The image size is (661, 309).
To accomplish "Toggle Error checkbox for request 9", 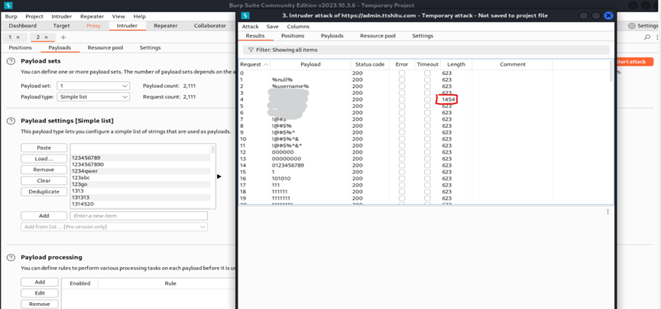I will pos(402,132).
